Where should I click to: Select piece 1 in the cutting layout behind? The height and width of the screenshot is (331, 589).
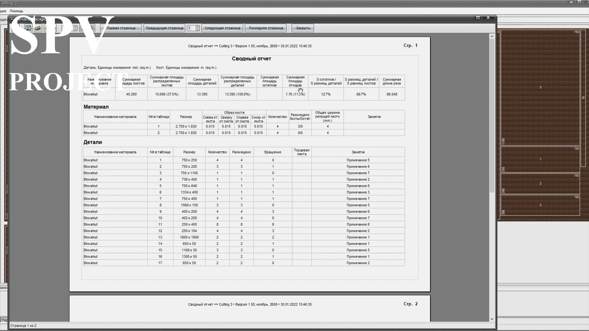[540, 159]
